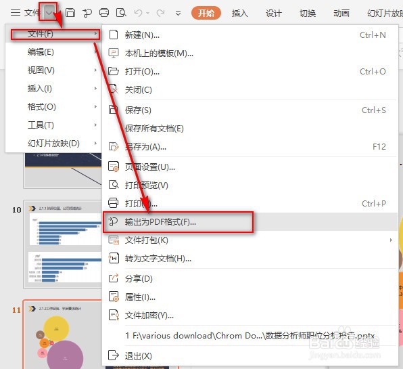Image resolution: width=403 pixels, height=369 pixels.
Task: Click the local template icon
Action: click(114, 53)
